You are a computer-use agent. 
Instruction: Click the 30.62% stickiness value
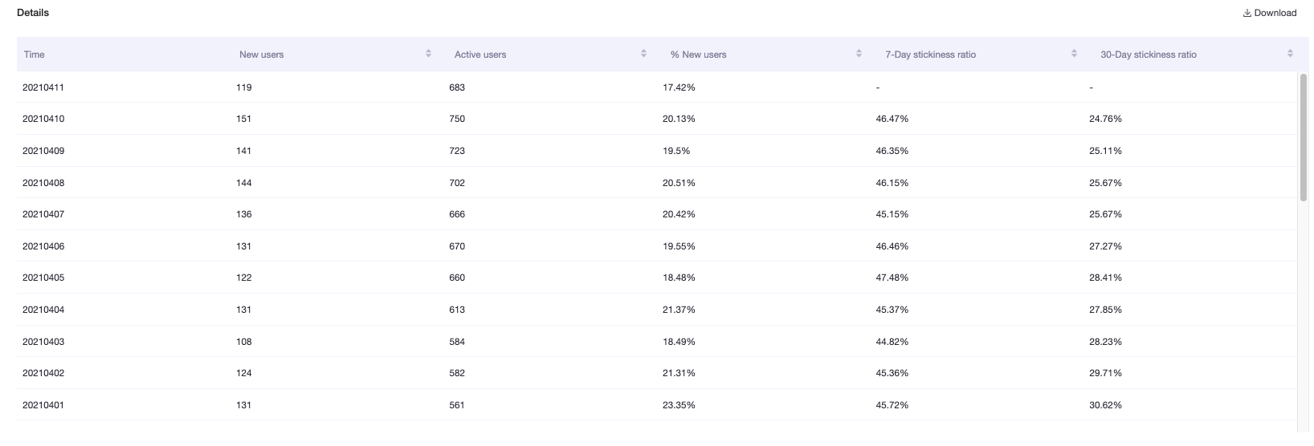pyautogui.click(x=1105, y=405)
